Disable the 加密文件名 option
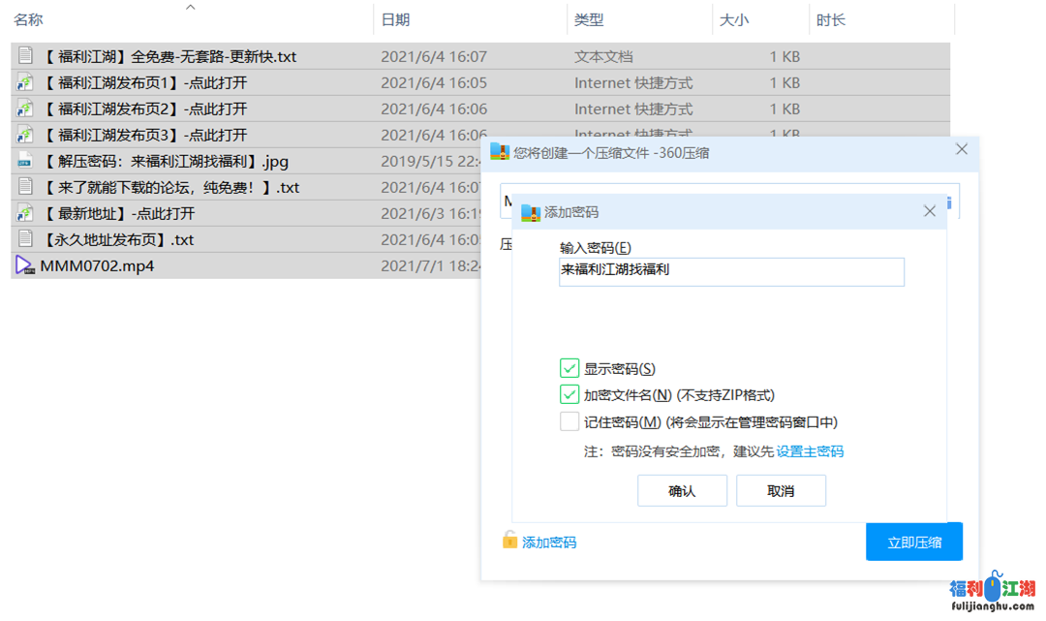Screen dimensions: 1046x621 pos(570,393)
